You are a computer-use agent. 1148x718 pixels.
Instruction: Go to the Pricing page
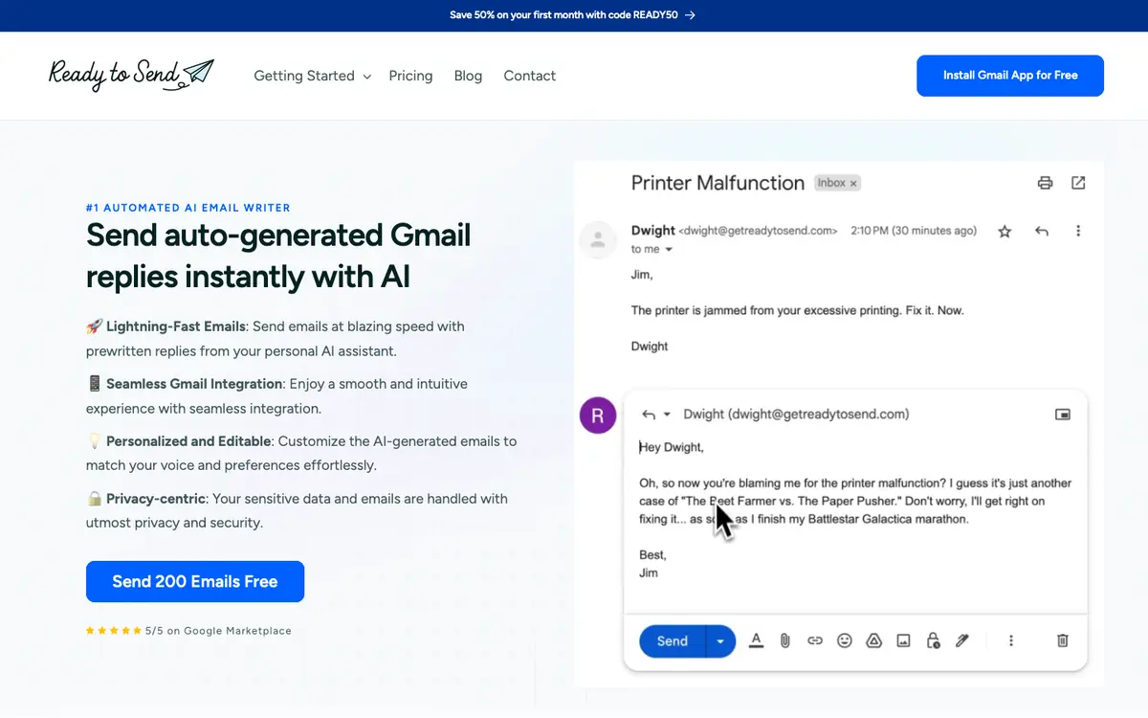click(410, 76)
